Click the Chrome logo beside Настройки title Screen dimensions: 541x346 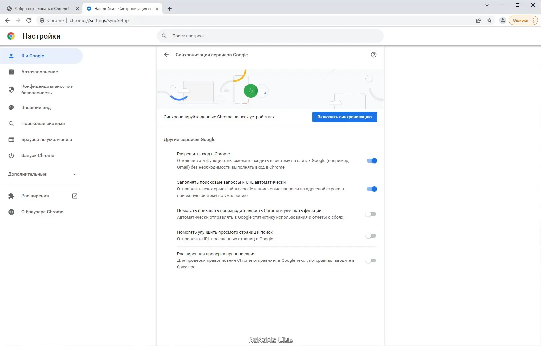click(x=11, y=36)
